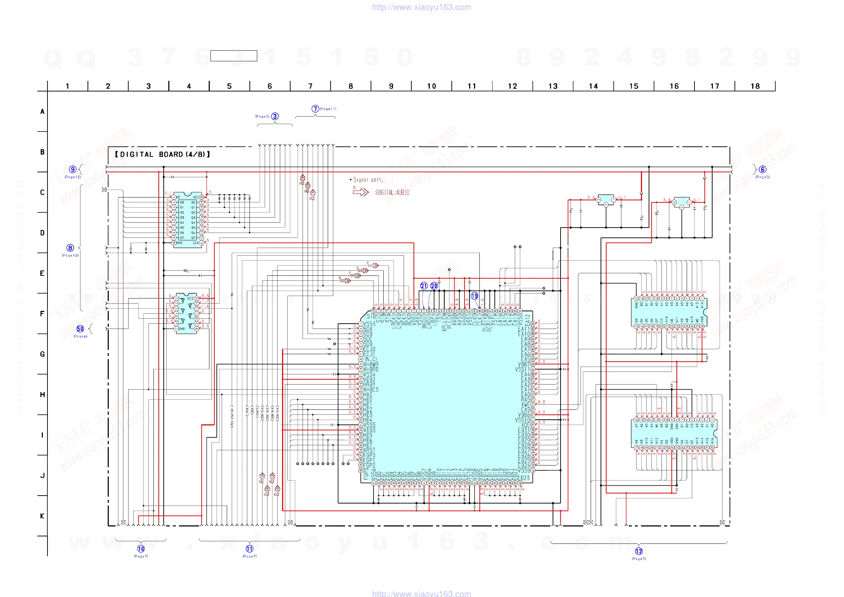Click the DIGITAL AUDIO signal path arrow legend
The width and height of the screenshot is (844, 597).
point(361,192)
